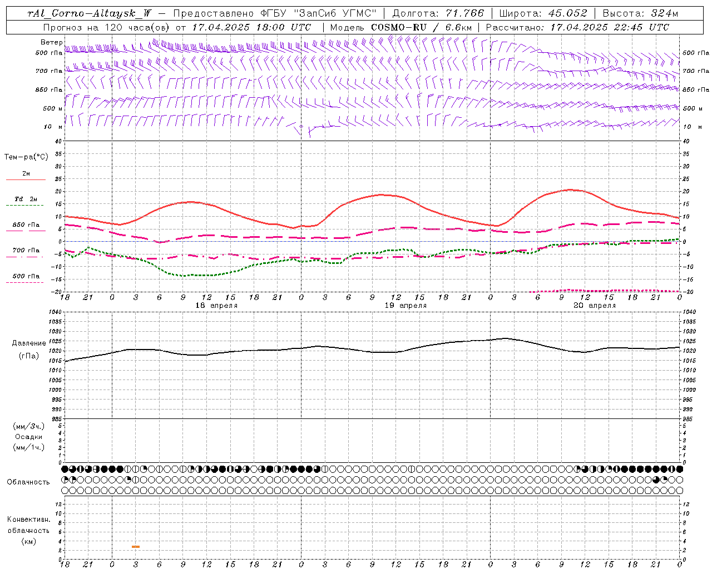The image size is (712, 569).
Task: Click the Осадки precipitation label
Action: [x=29, y=437]
